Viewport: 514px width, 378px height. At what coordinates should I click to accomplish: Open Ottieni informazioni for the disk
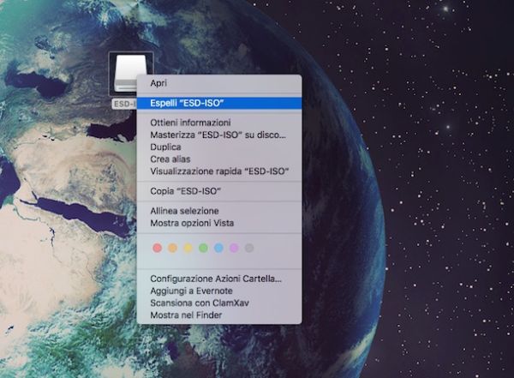[190, 123]
